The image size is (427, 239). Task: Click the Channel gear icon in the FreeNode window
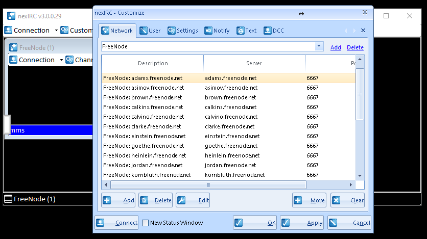click(69, 60)
